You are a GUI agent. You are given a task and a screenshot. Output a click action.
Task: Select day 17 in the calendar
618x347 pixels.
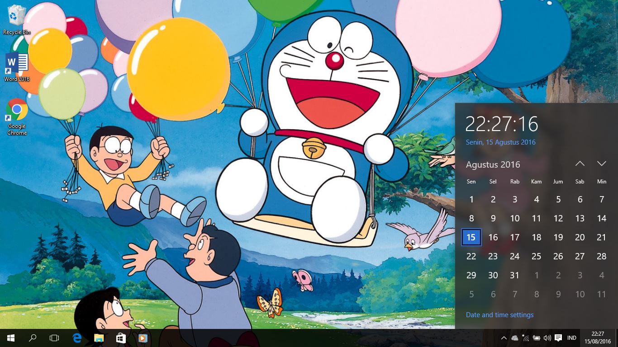tap(515, 237)
